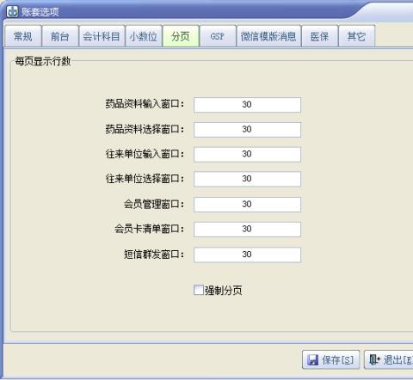413x380 pixels.
Task: Click the 会员管理窗口 rows field
Action: coord(247,205)
